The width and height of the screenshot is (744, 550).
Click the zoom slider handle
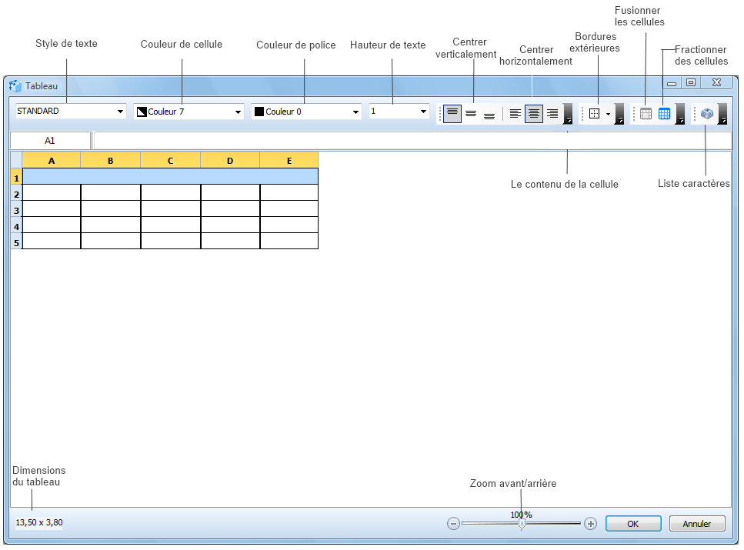[522, 524]
